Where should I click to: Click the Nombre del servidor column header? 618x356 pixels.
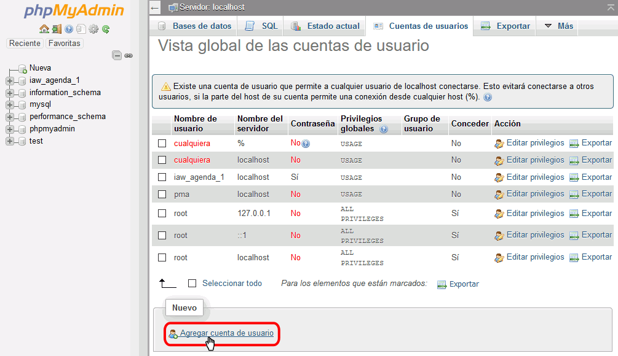click(260, 123)
